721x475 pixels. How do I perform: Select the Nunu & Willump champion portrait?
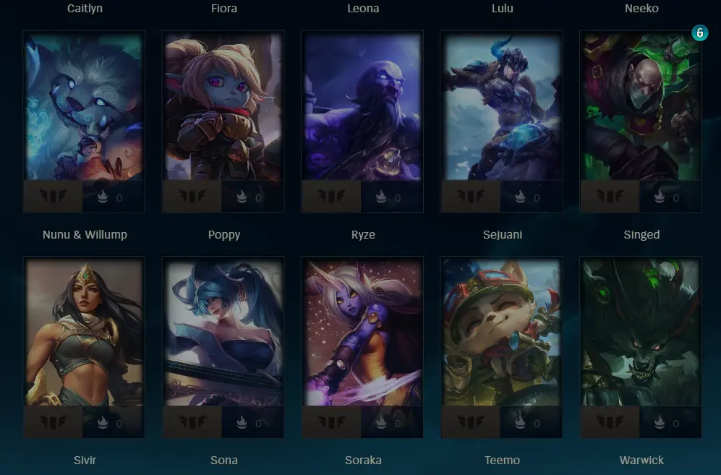84,106
